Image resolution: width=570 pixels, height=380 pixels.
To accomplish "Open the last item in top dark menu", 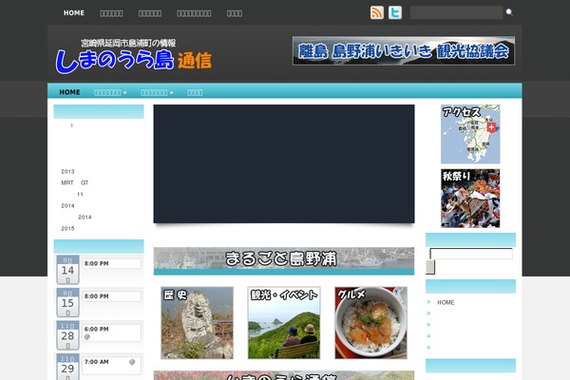I will (235, 13).
